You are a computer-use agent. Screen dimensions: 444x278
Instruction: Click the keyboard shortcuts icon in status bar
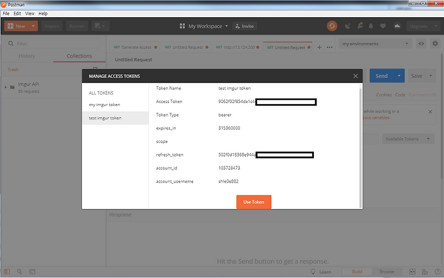tap(425, 272)
